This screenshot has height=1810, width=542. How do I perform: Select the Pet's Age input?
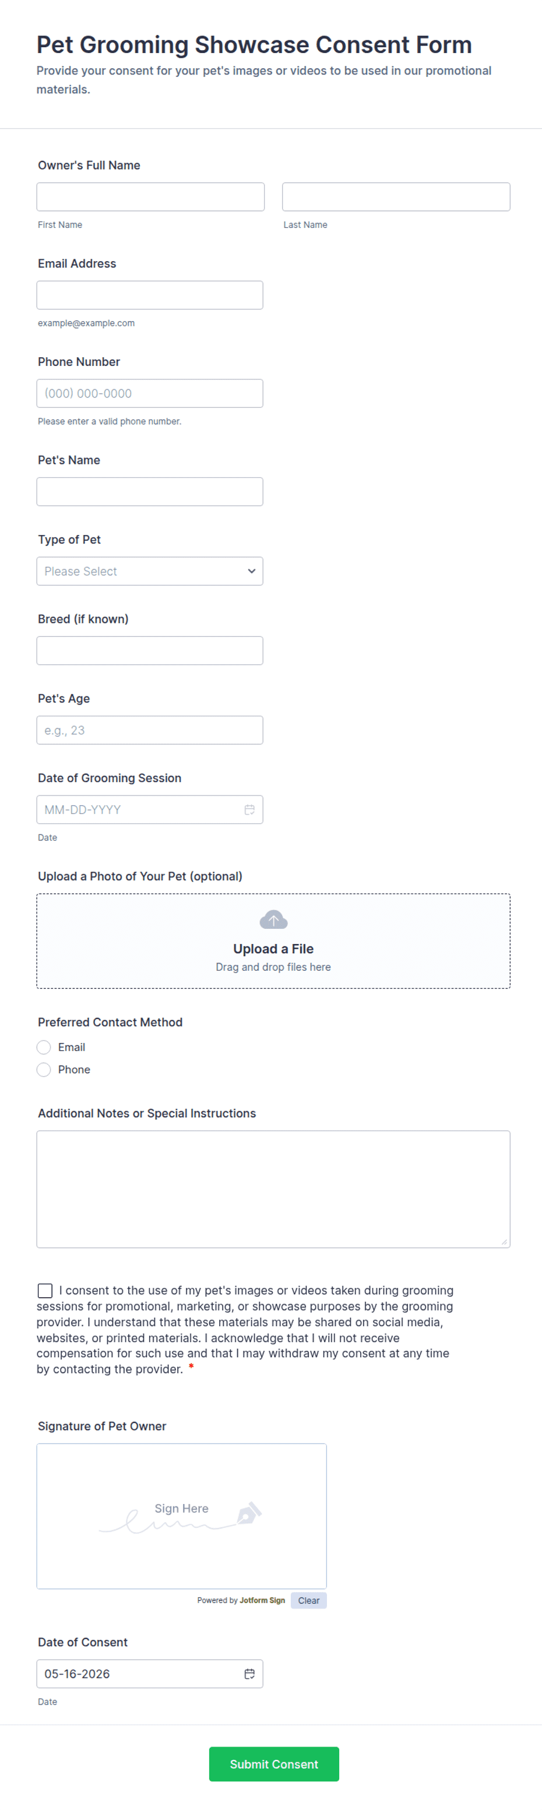point(150,730)
